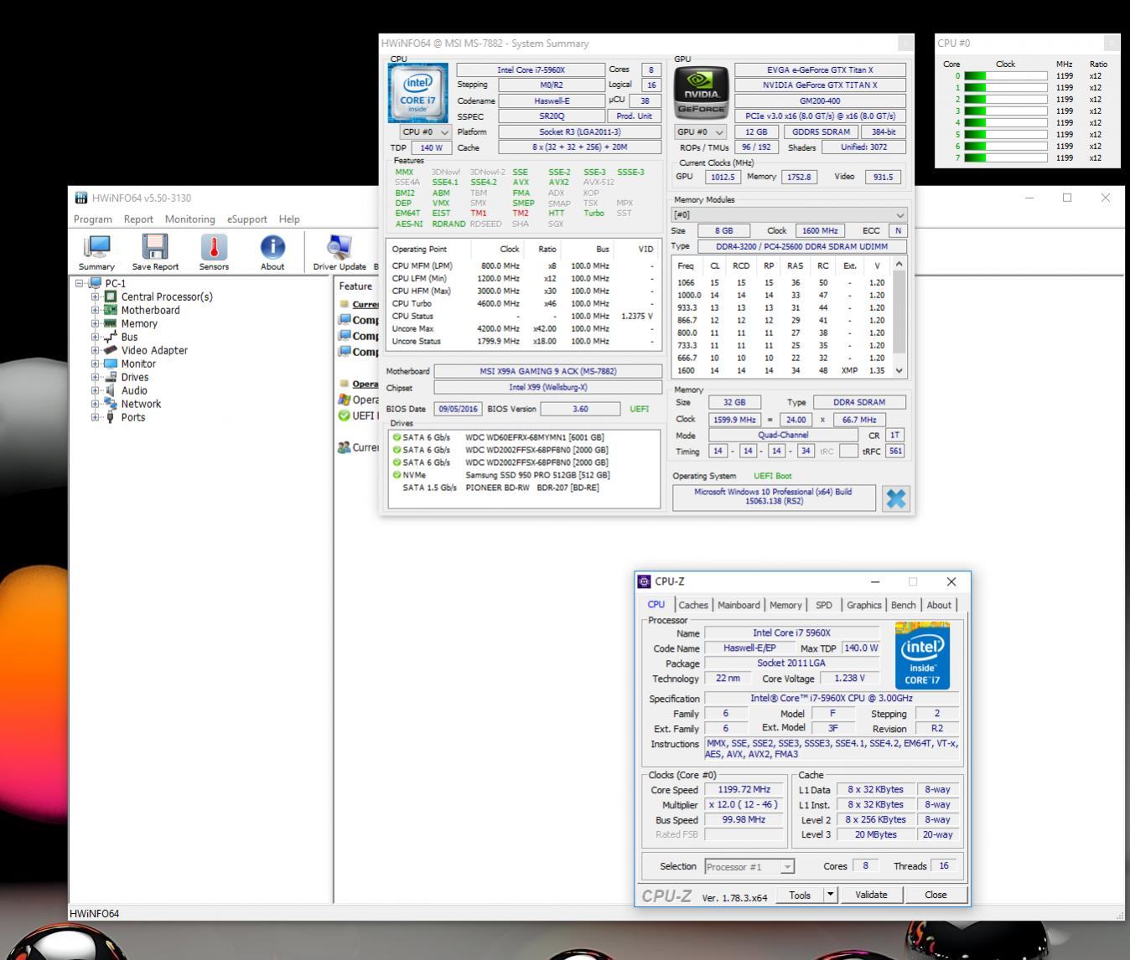Open the GPU #0 selector dropdown
Viewport: 1130px width, 960px height.
pyautogui.click(x=701, y=132)
